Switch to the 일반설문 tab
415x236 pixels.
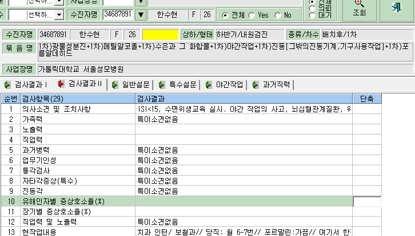click(131, 85)
